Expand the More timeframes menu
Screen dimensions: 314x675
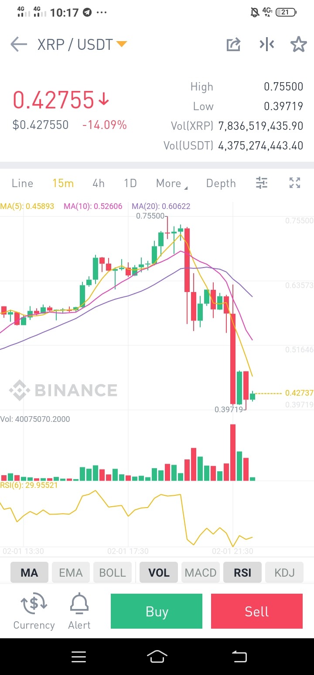click(172, 183)
